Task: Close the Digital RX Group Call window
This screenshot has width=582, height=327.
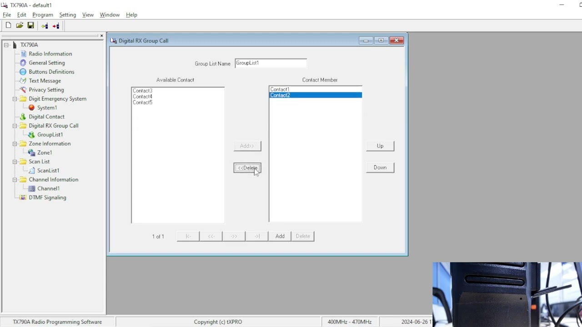Action: click(x=396, y=40)
